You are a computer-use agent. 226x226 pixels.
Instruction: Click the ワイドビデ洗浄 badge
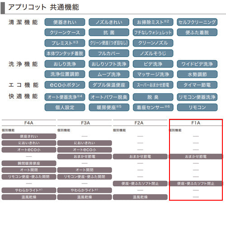coord(197,64)
